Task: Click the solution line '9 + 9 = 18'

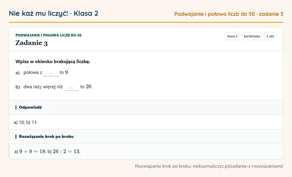Action: (32, 151)
